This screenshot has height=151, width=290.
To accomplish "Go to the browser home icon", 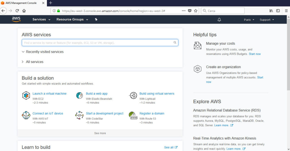I will tap(24, 11).
